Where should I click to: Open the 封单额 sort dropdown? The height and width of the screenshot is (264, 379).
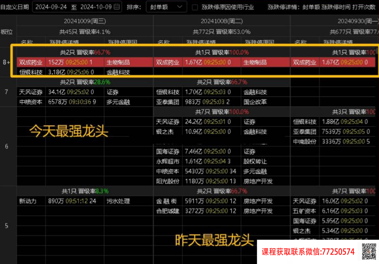166,7
